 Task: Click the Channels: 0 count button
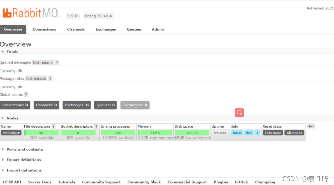point(46,105)
